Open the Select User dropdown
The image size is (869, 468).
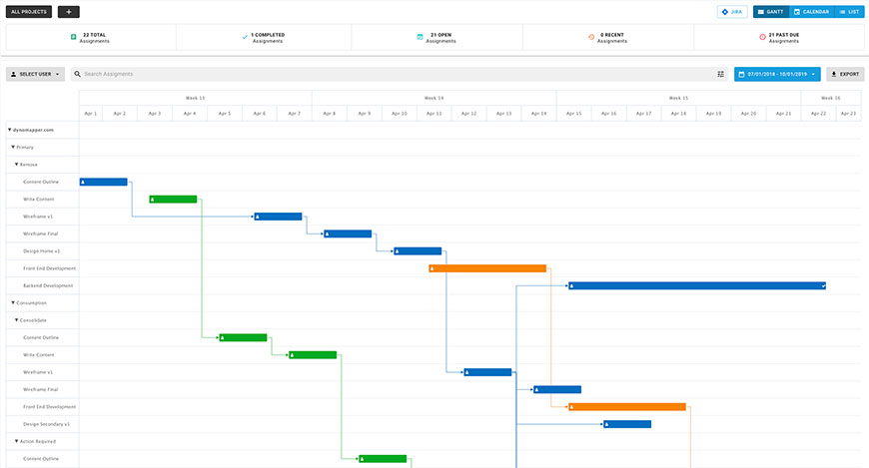point(36,74)
